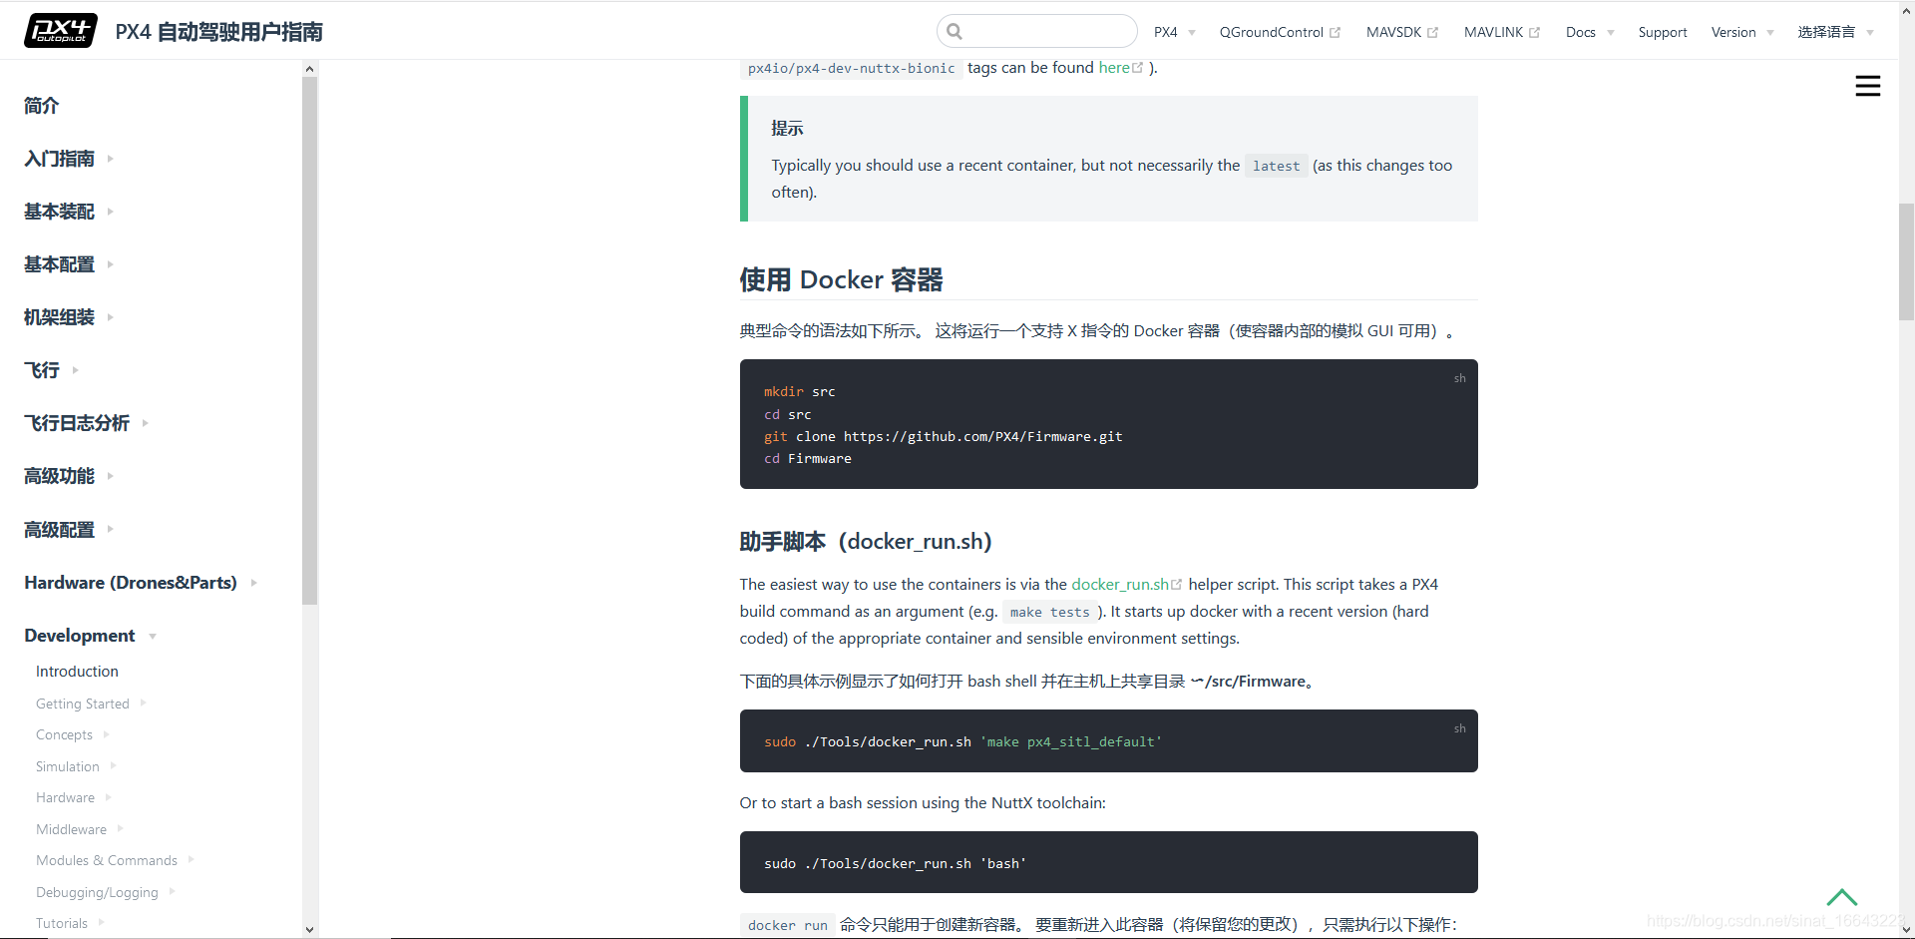Click the back-to-top arrow icon

coord(1841,897)
